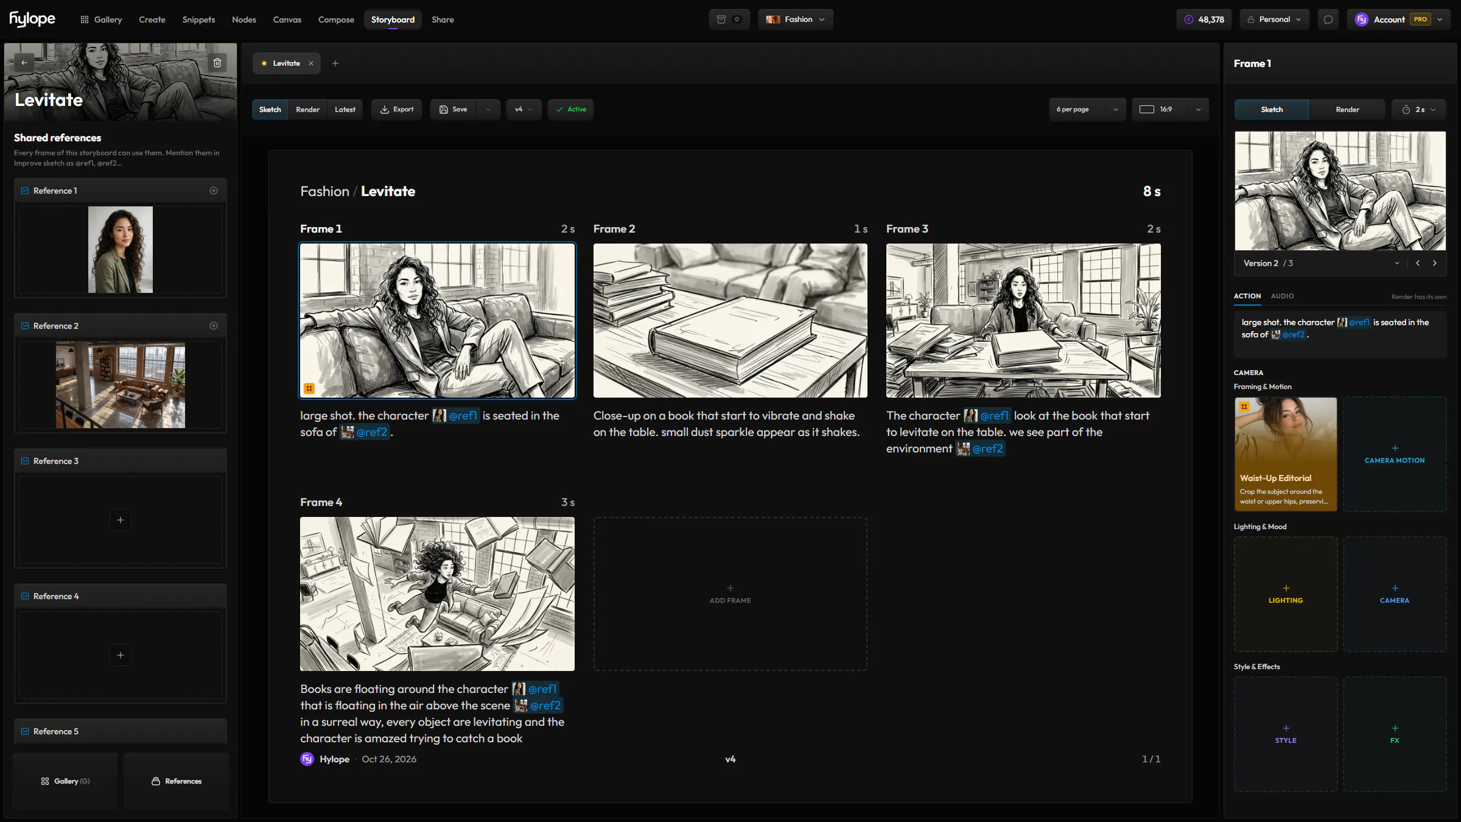Open the Fashion project dropdown

(796, 19)
